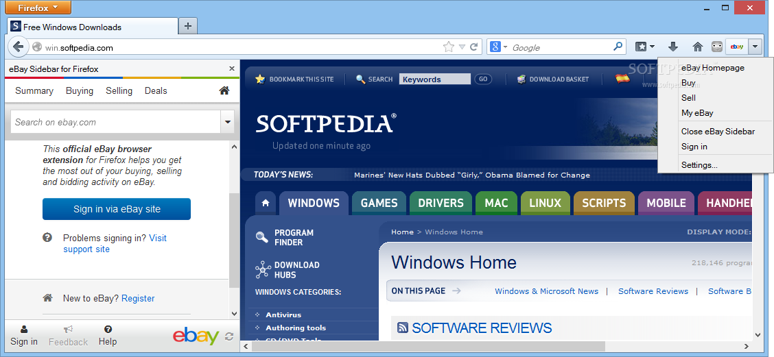Open the WINDOWS category tab

(x=314, y=203)
